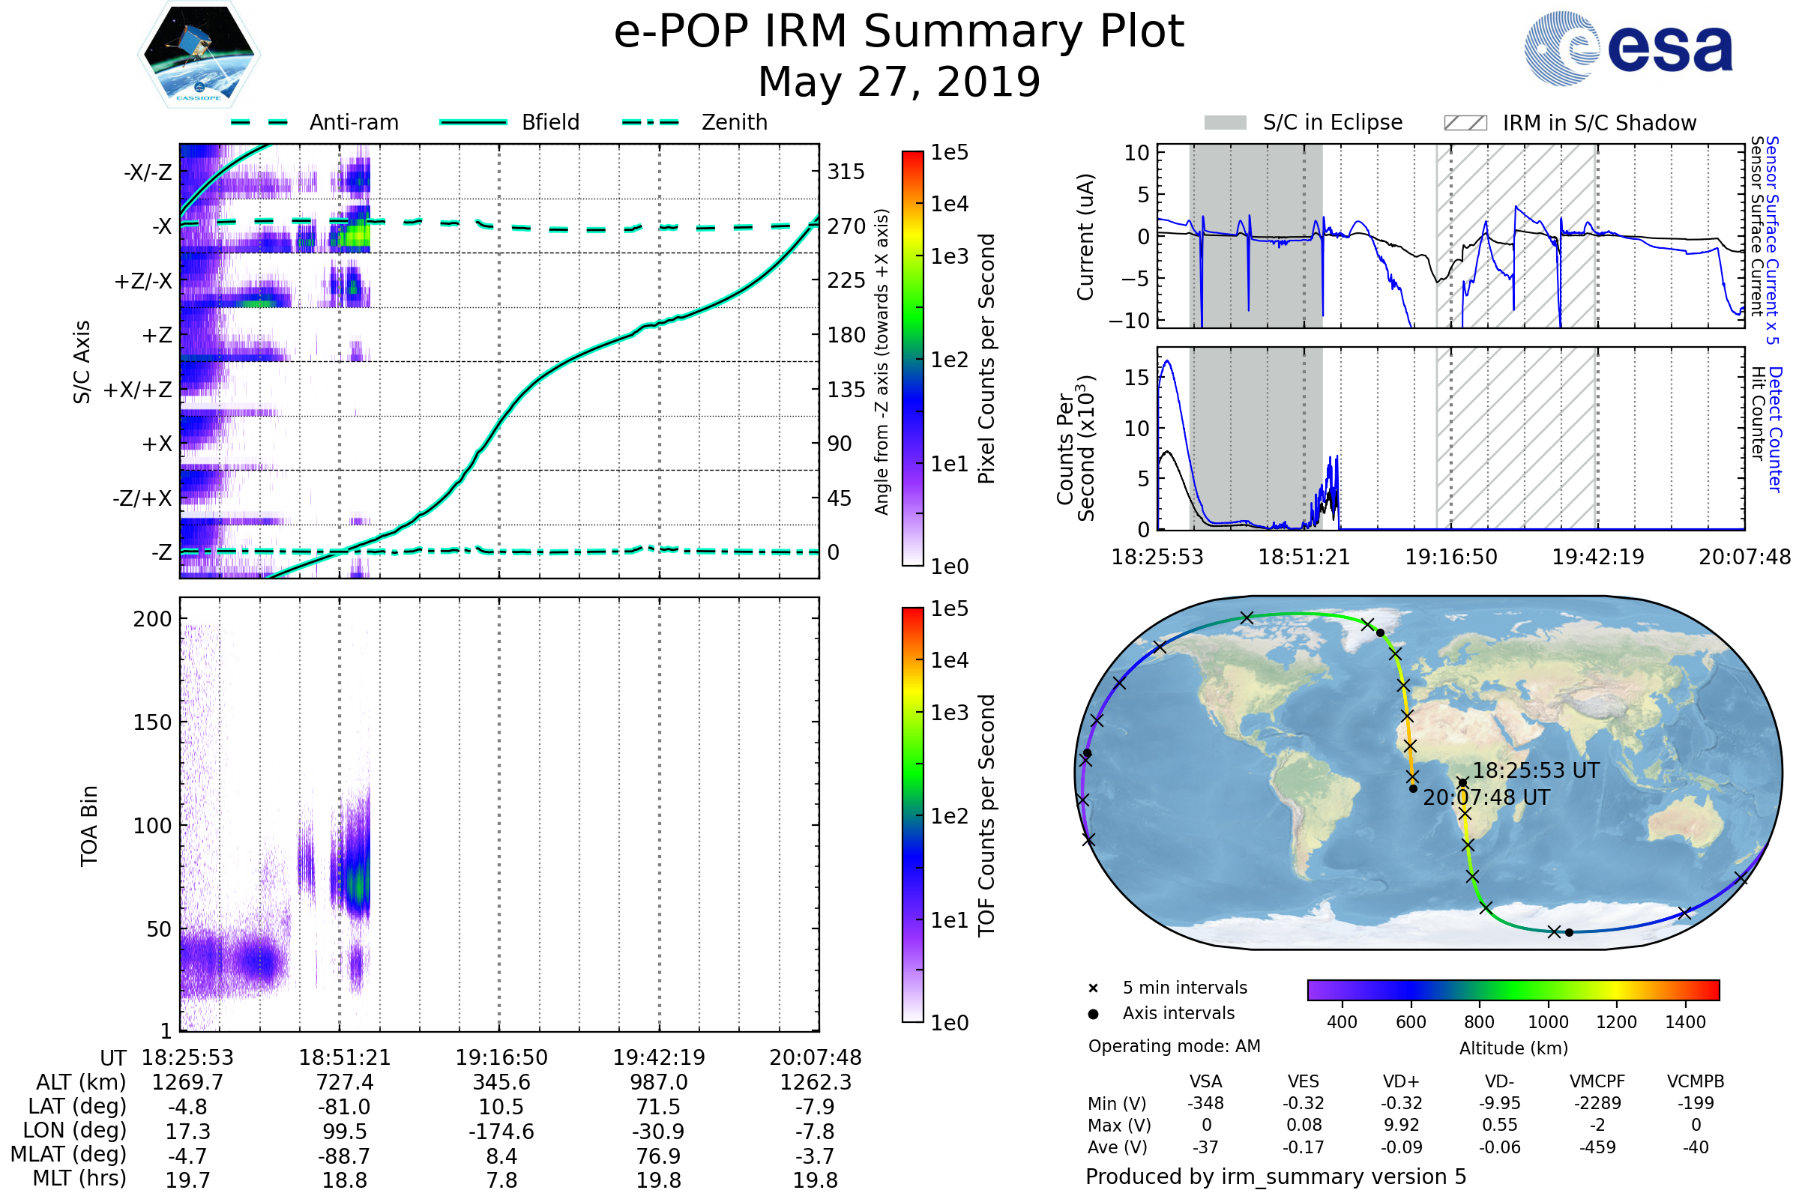Click the Axis intervals dot marker
Image resolution: width=1799 pixels, height=1199 pixels.
1093,1014
